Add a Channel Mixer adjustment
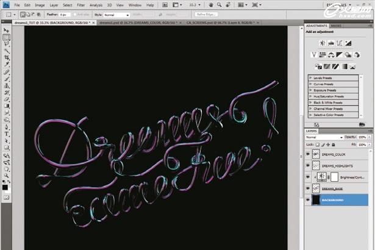 (357, 55)
